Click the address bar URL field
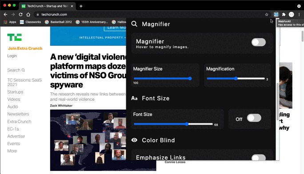 (149, 15)
